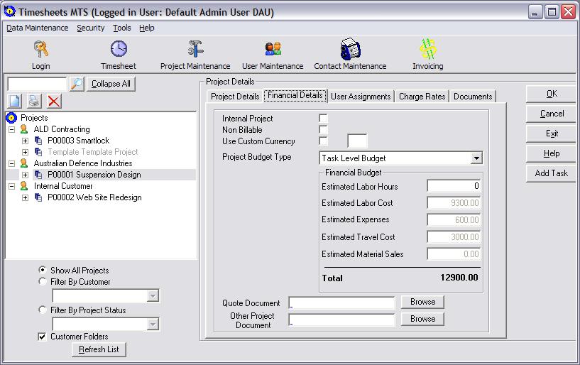Expand P00001 Suspension Design node
Screen dimensions: 580x365
(x=25, y=175)
